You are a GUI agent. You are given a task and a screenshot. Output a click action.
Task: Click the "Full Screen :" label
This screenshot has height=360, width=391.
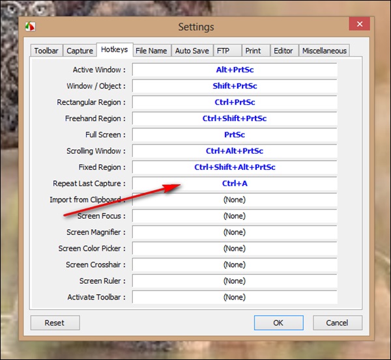pyautogui.click(x=105, y=135)
